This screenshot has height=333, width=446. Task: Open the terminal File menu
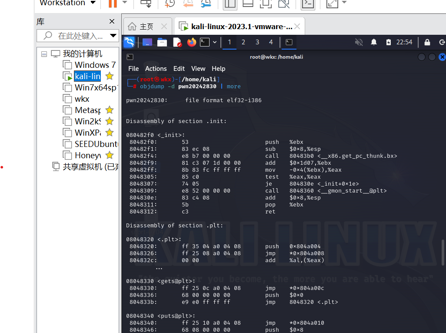point(133,69)
